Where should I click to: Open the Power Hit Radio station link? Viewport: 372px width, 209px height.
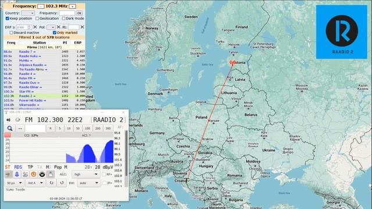point(33,100)
